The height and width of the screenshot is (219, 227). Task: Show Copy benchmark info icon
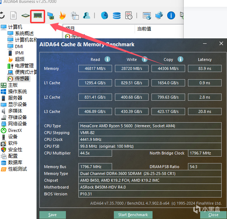click(180, 59)
